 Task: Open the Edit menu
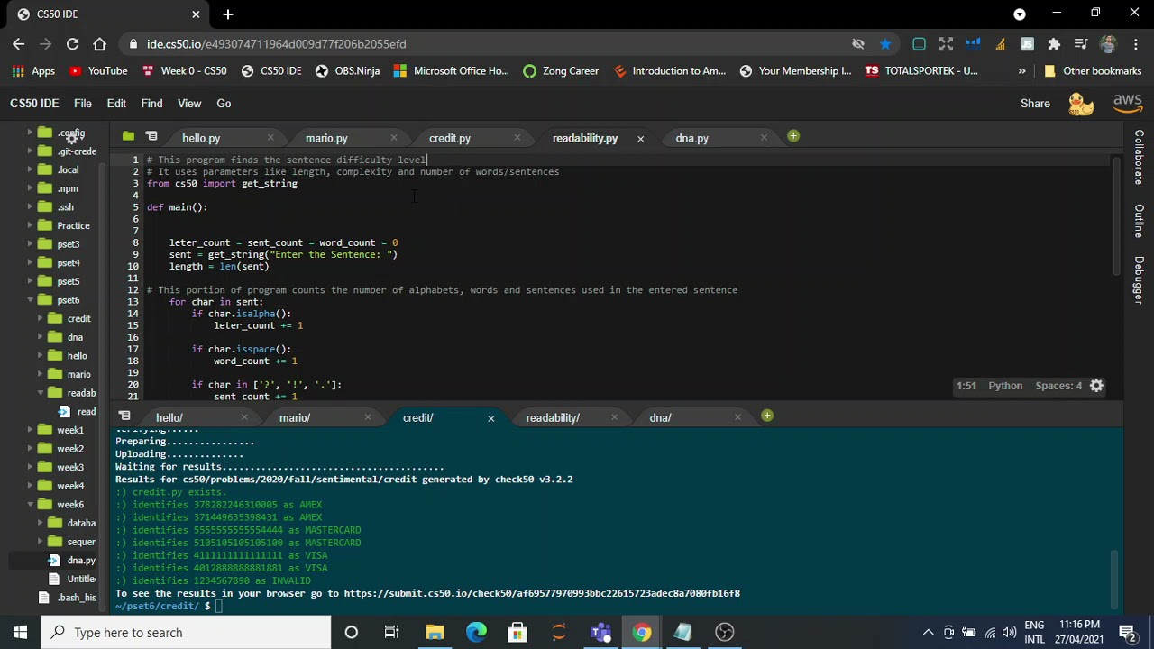(x=116, y=104)
